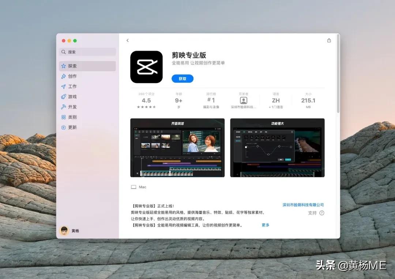Screen dimensions: 395x279
Task: Click the 获取 button to download
Action: [182, 79]
